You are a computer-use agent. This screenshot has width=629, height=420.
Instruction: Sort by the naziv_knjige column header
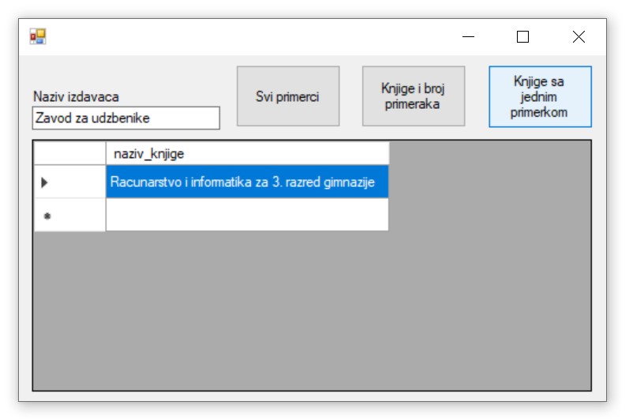[247, 153]
